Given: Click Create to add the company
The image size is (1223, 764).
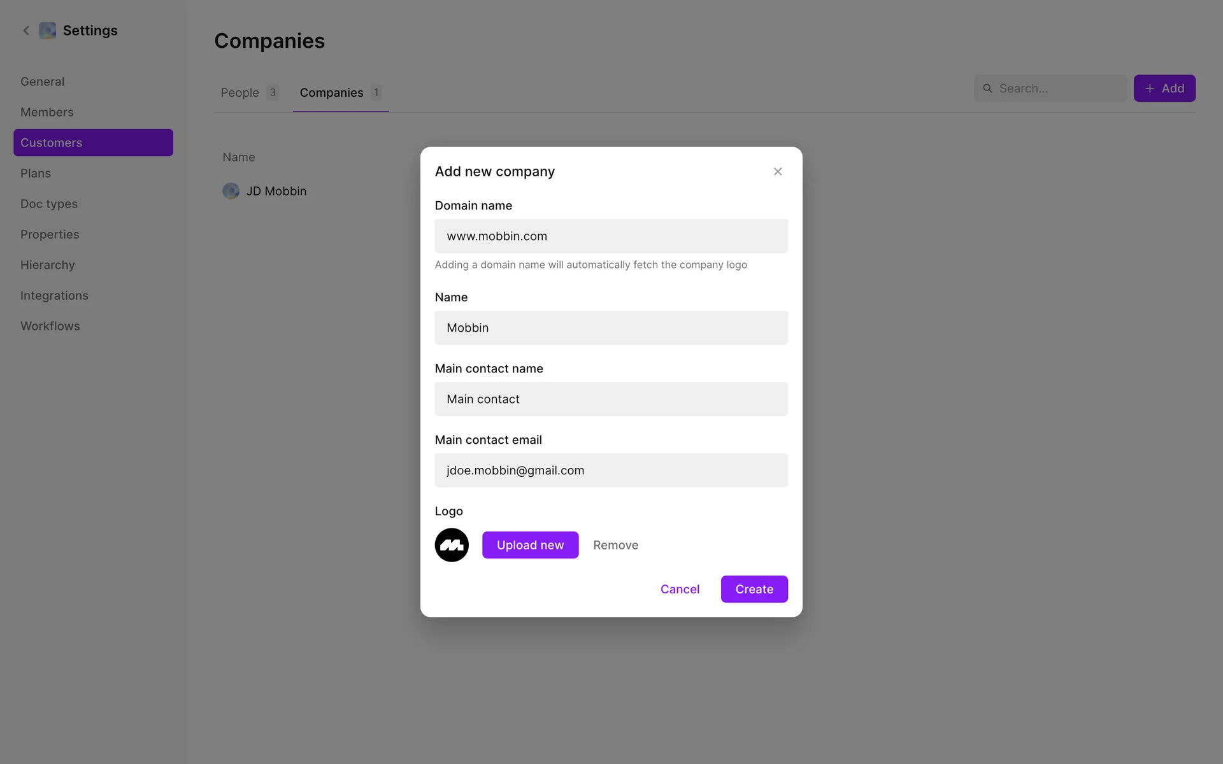Looking at the screenshot, I should point(754,590).
